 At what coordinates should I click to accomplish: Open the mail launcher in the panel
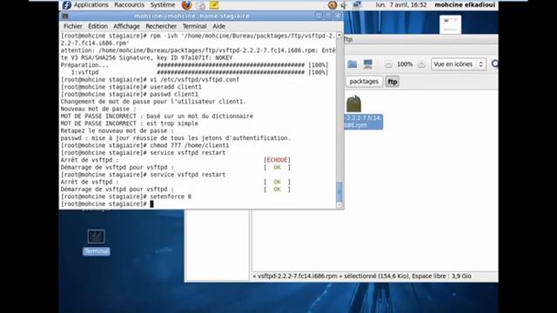coord(201,5)
